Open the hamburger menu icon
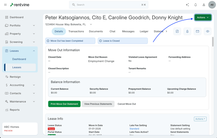This screenshot has height=138, width=217. pyautogui.click(x=5, y=5)
